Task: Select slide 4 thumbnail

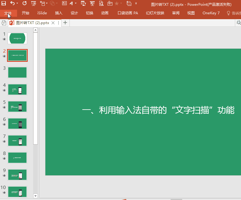Action: tap(17, 89)
